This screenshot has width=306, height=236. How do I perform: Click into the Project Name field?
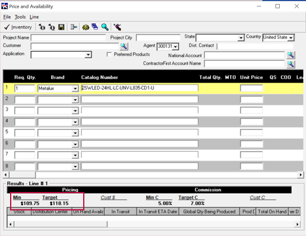[x=68, y=37]
